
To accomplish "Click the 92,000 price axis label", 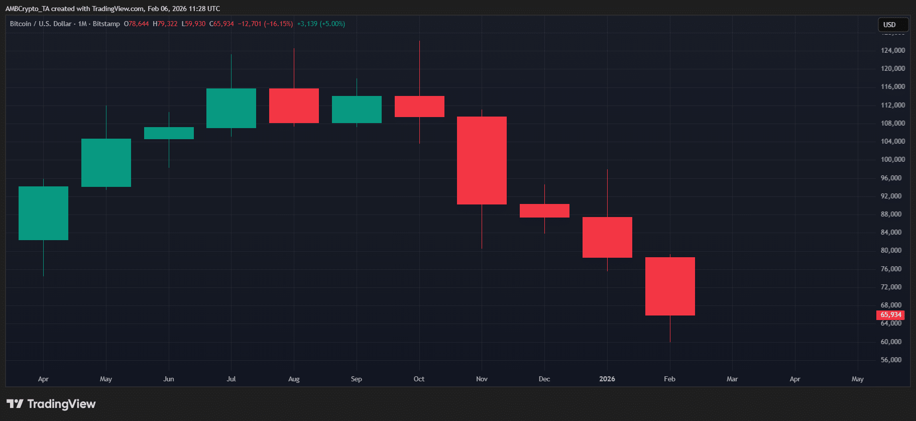I will point(891,196).
